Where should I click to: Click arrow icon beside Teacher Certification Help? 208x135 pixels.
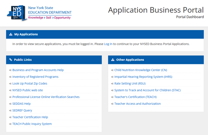pos(10,117)
